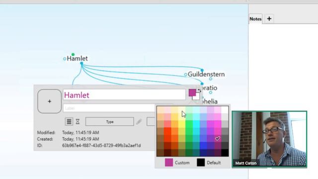
Task: Pick the checkmarked magenta palette swatch
Action: click(x=218, y=138)
